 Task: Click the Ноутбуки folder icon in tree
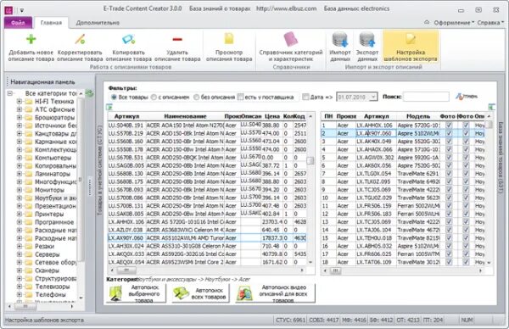29,198
